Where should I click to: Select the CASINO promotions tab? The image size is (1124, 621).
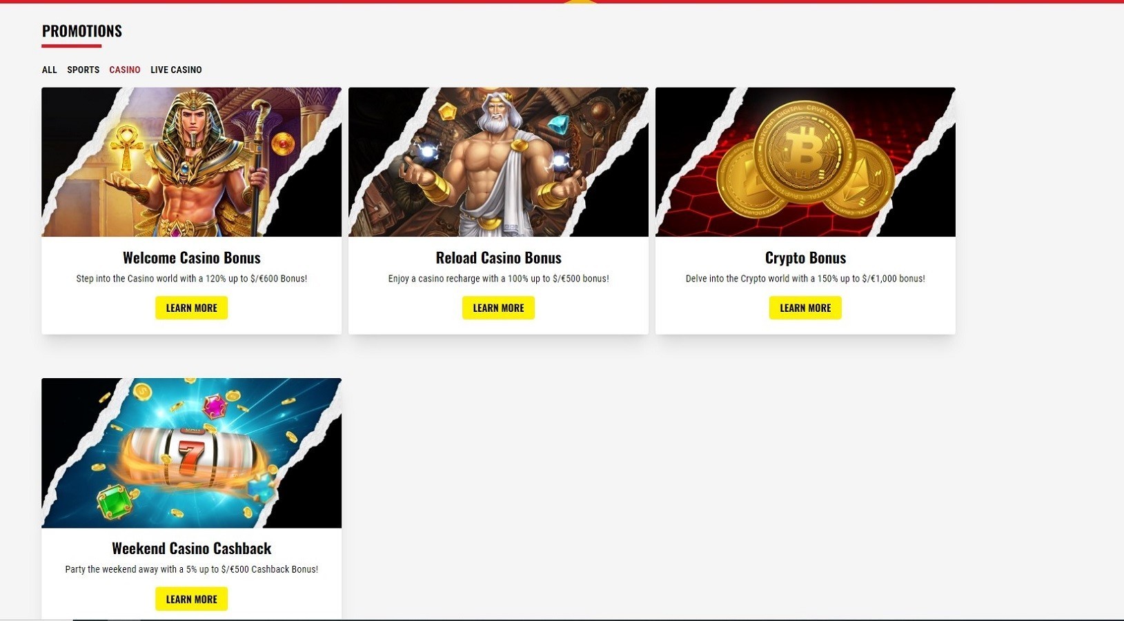(x=125, y=70)
